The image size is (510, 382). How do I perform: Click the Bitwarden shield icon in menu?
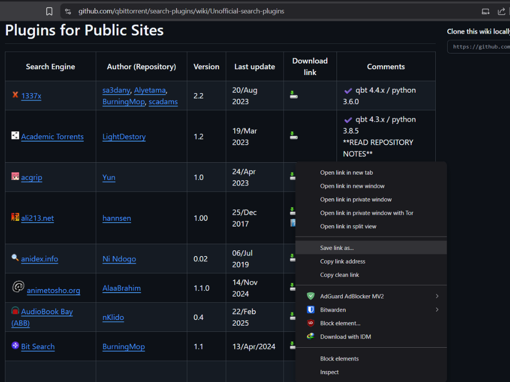(x=311, y=309)
